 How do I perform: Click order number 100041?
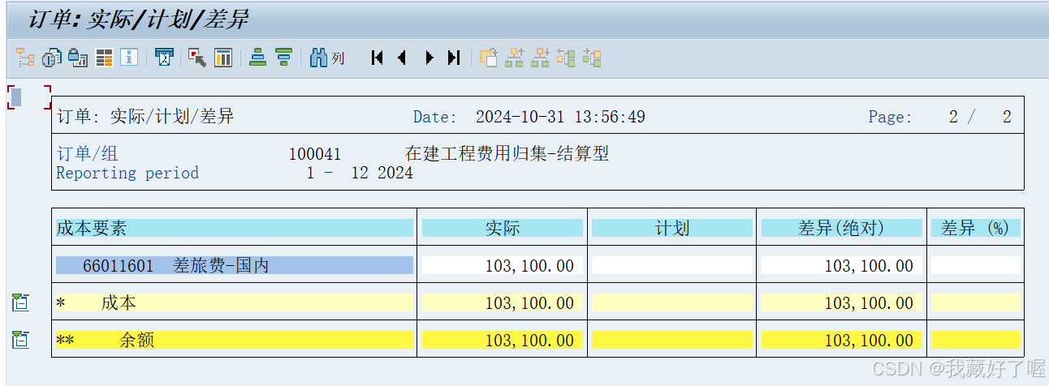315,154
